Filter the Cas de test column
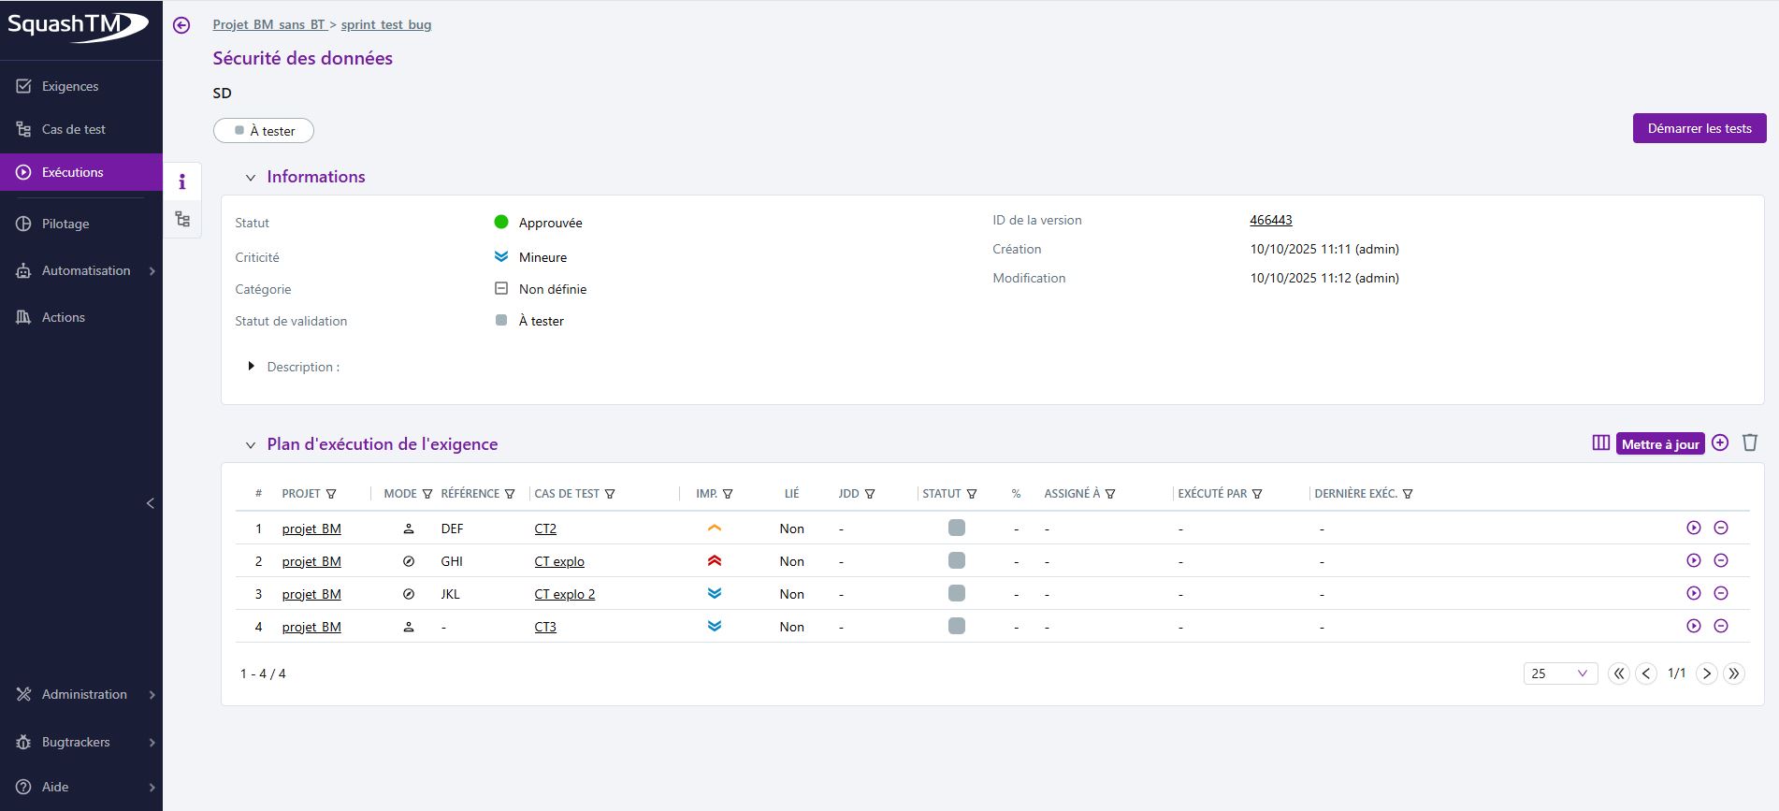The image size is (1779, 811). coord(610,494)
